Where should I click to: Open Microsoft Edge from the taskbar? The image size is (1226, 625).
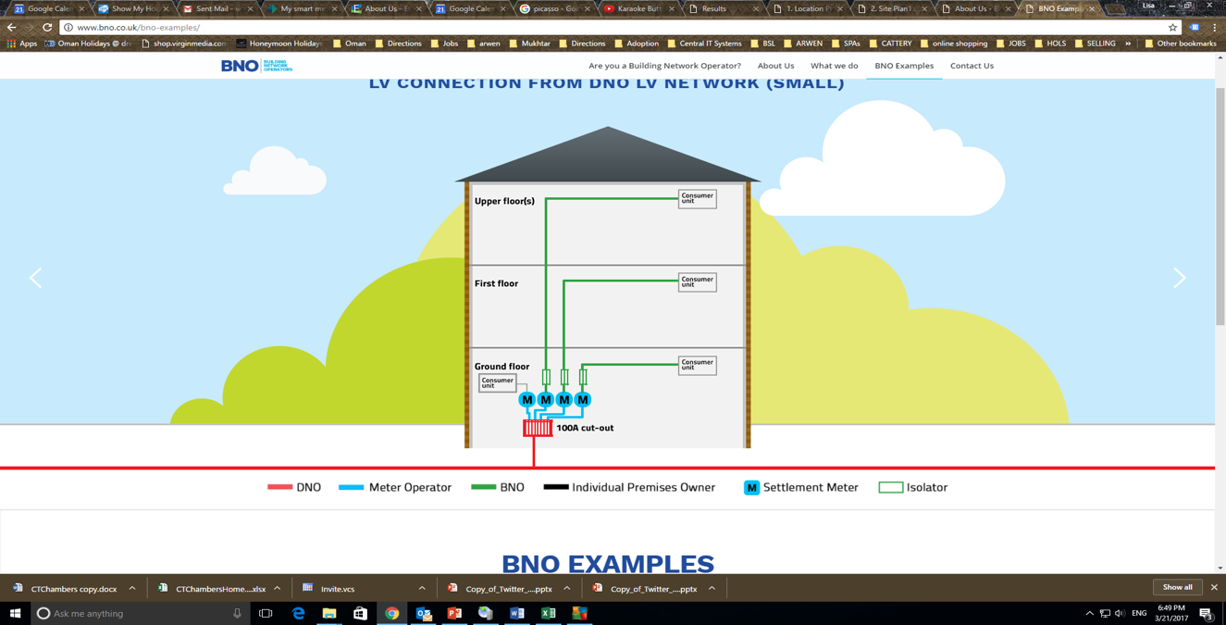pos(298,613)
